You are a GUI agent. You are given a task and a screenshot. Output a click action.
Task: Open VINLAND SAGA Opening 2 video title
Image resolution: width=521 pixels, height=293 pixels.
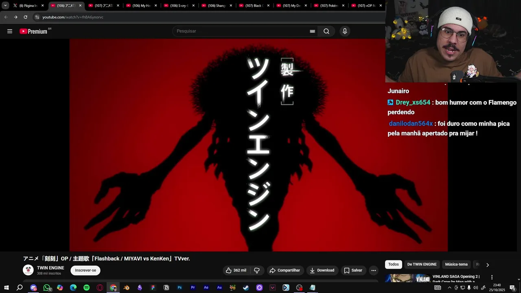456,279
